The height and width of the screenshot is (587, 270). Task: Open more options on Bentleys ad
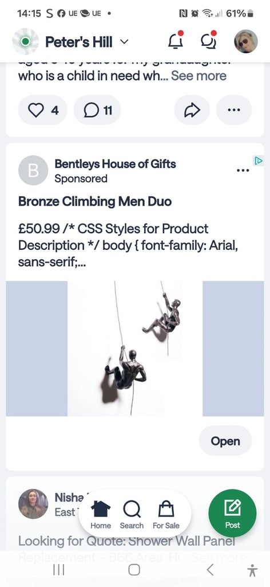pyautogui.click(x=243, y=170)
